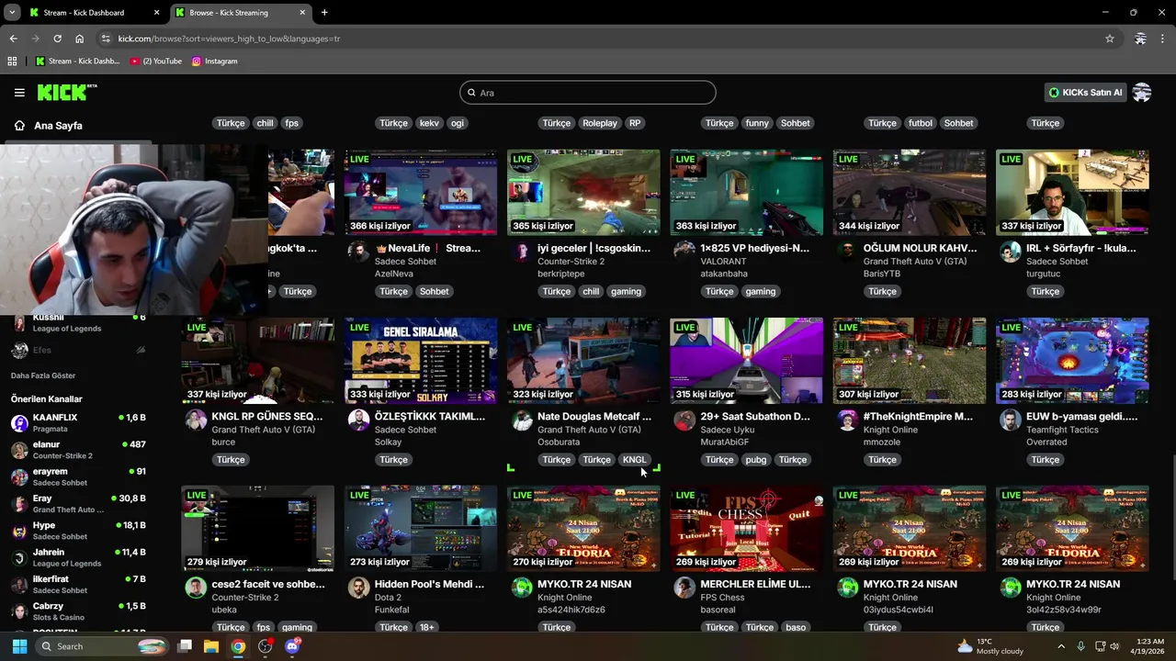This screenshot has width=1176, height=661.
Task: Click the pubg tag under MuratAbiGF
Action: (x=756, y=460)
